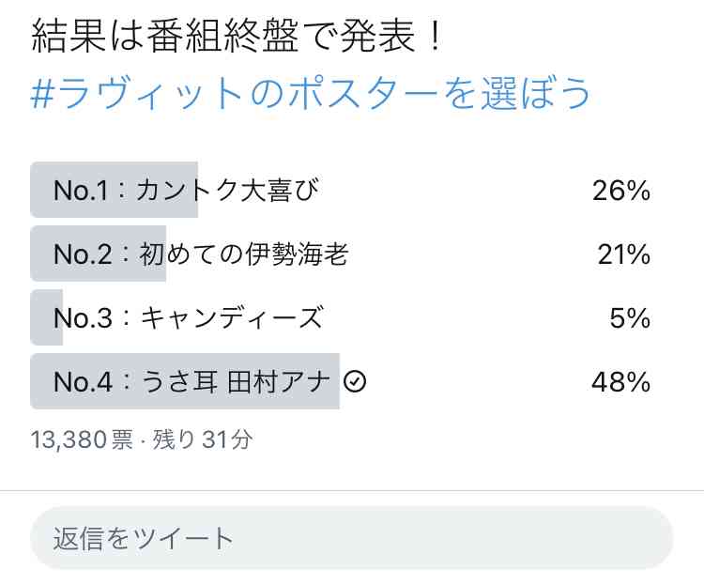Click the 26% result percentage
The width and height of the screenshot is (704, 585).
621,190
